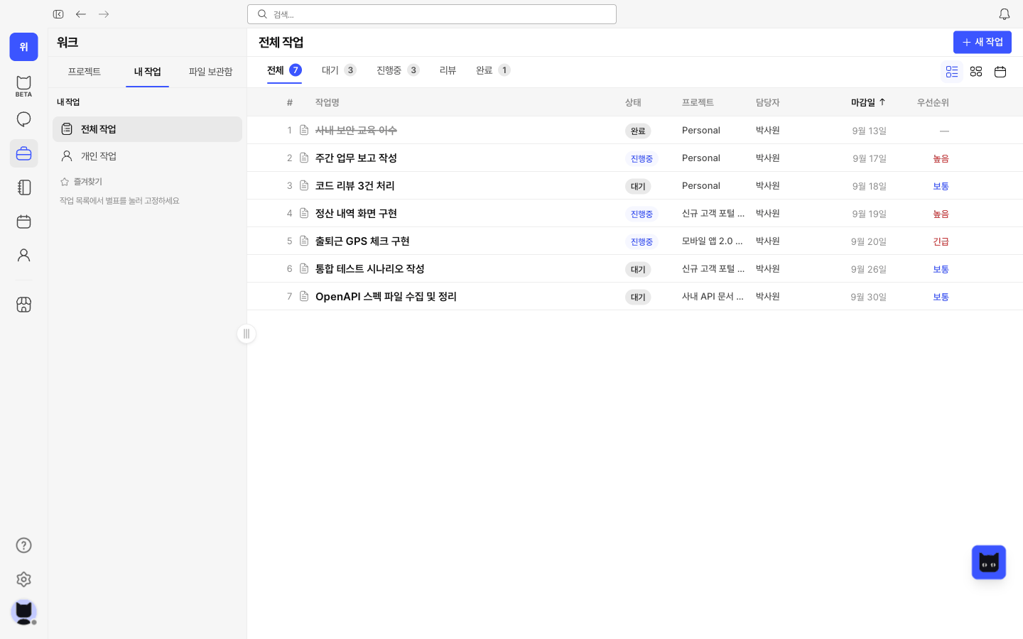Image resolution: width=1023 pixels, height=639 pixels.
Task: Filter by the 진행중 status tab
Action: click(398, 70)
